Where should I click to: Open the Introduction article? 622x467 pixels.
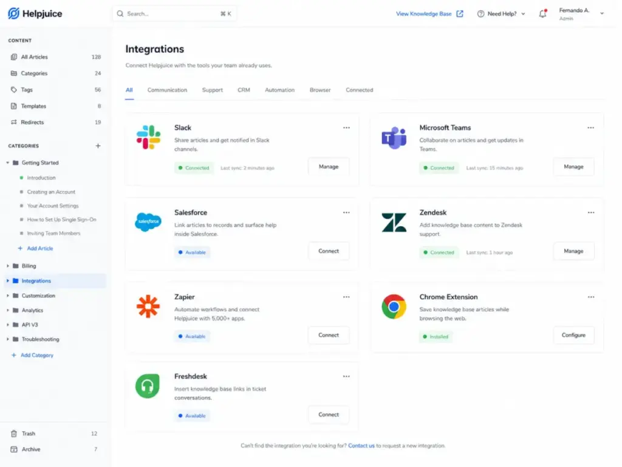[41, 178]
